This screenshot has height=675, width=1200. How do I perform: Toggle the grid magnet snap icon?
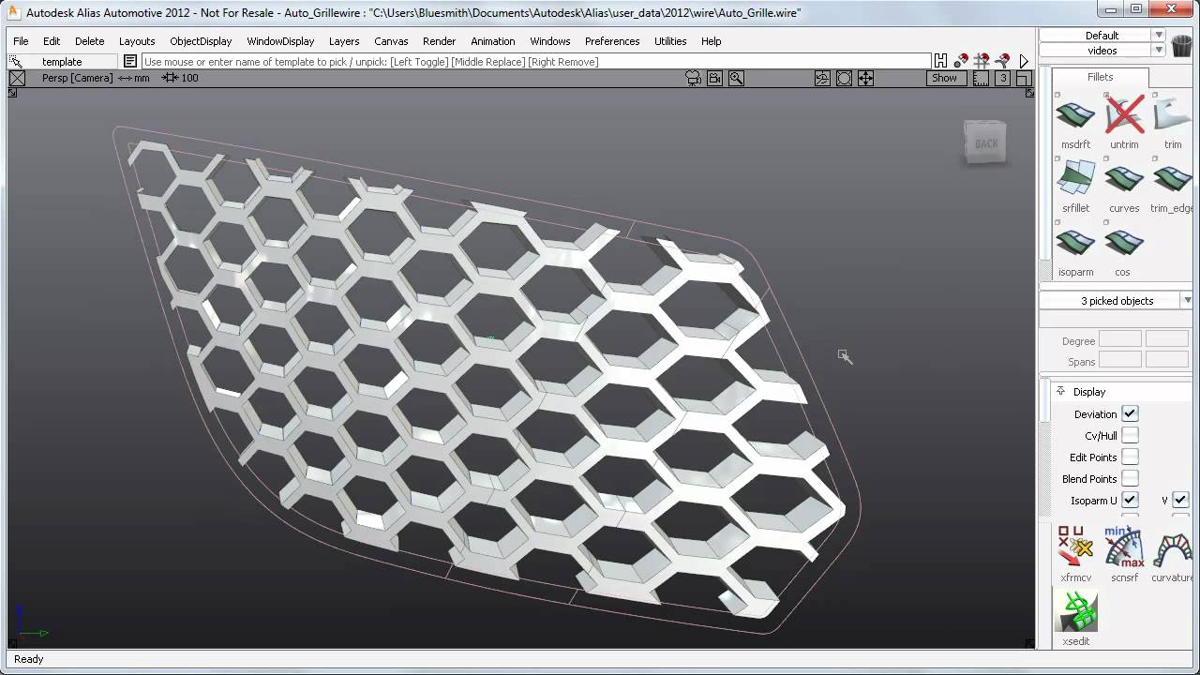(x=982, y=61)
